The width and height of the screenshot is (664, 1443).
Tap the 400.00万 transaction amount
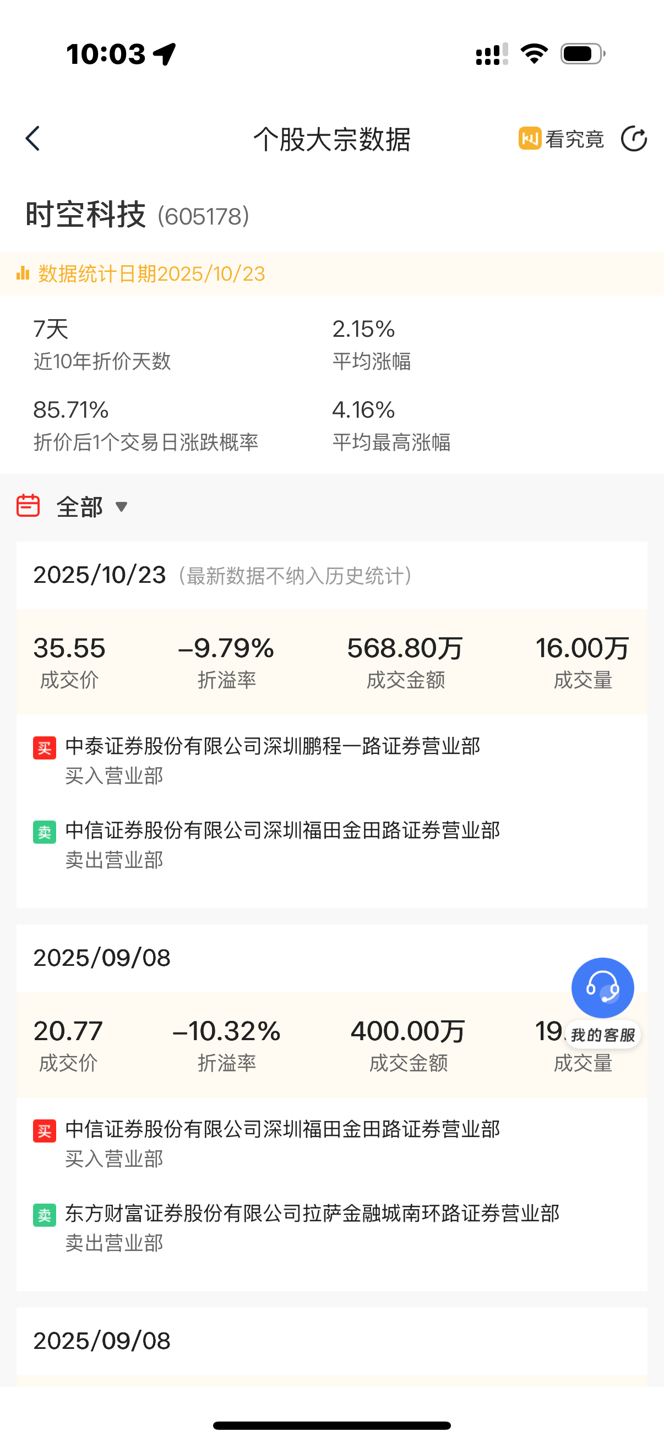(x=408, y=1031)
